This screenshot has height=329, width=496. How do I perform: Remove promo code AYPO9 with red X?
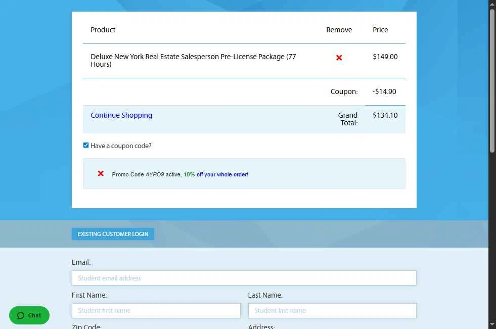pos(101,173)
